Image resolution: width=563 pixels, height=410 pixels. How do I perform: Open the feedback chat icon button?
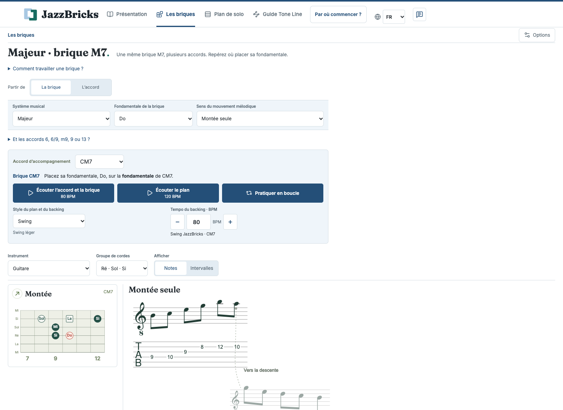[x=420, y=14]
